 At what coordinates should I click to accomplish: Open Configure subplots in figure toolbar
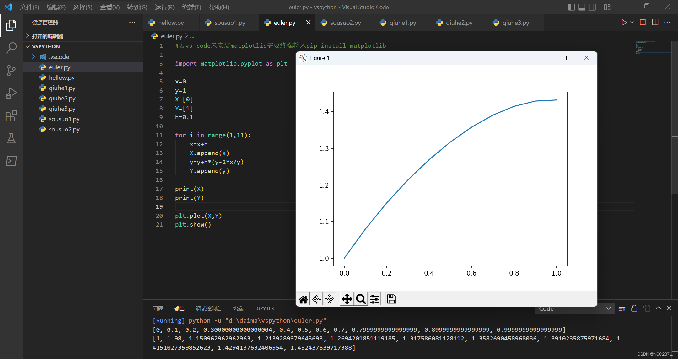click(374, 299)
